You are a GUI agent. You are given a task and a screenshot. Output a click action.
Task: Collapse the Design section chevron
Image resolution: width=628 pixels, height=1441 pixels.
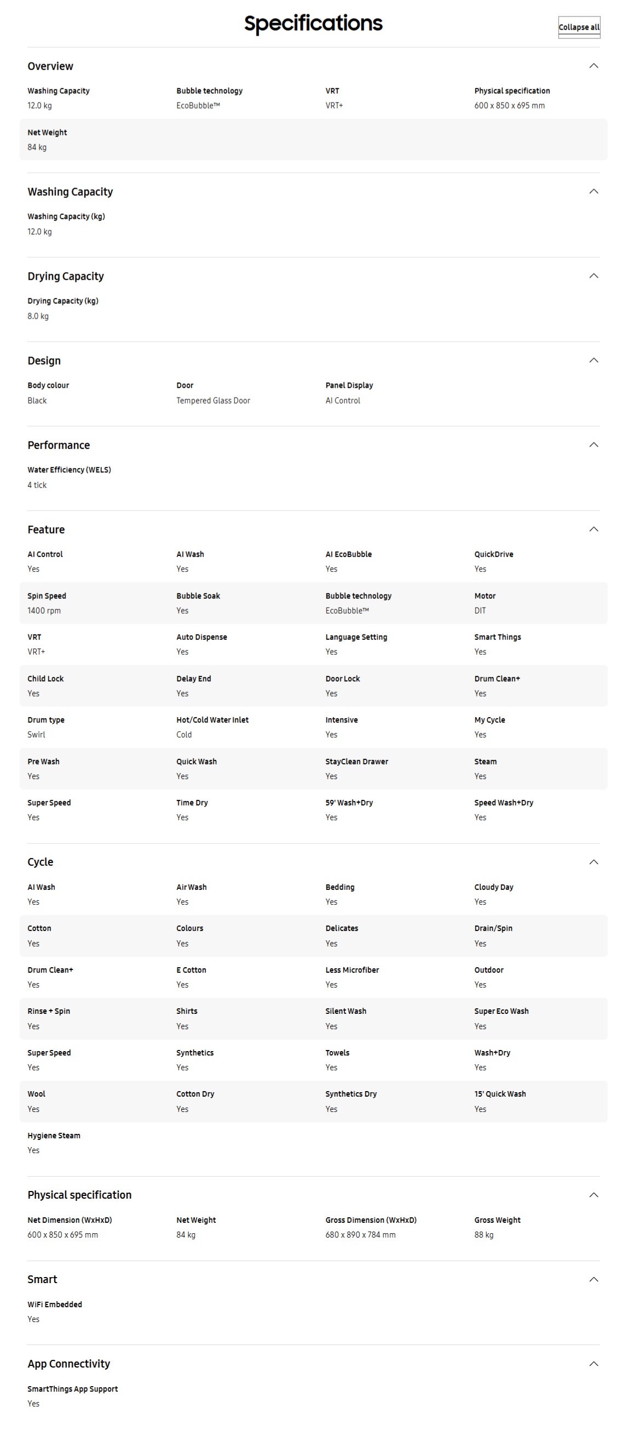pyautogui.click(x=594, y=360)
